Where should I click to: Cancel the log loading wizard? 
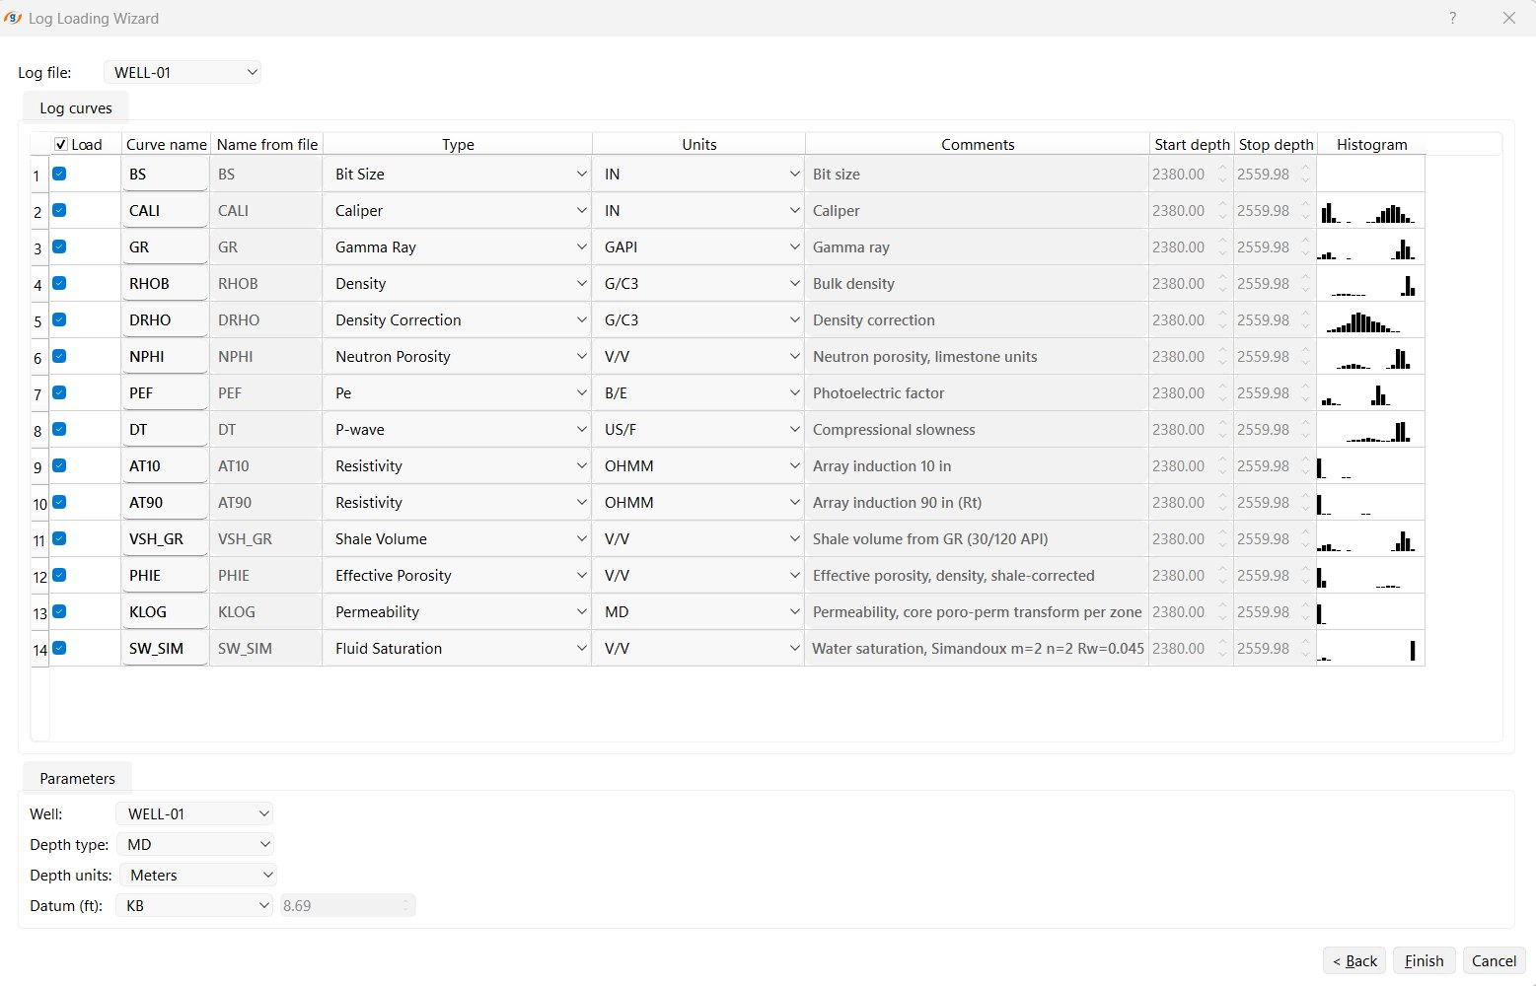(x=1495, y=960)
